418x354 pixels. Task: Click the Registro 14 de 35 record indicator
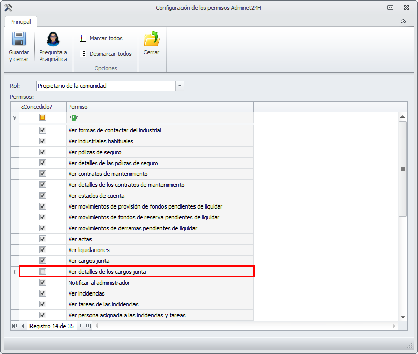coord(52,326)
